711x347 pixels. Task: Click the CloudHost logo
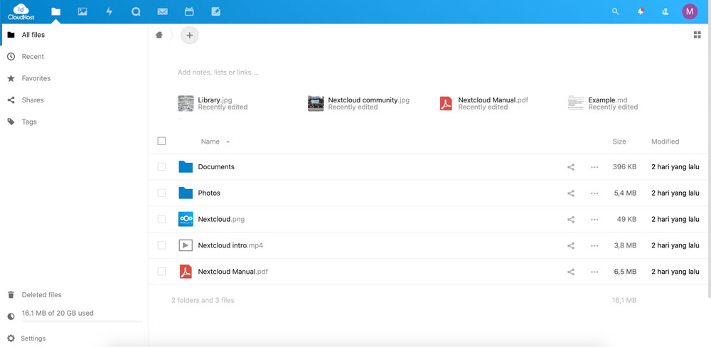tap(21, 12)
